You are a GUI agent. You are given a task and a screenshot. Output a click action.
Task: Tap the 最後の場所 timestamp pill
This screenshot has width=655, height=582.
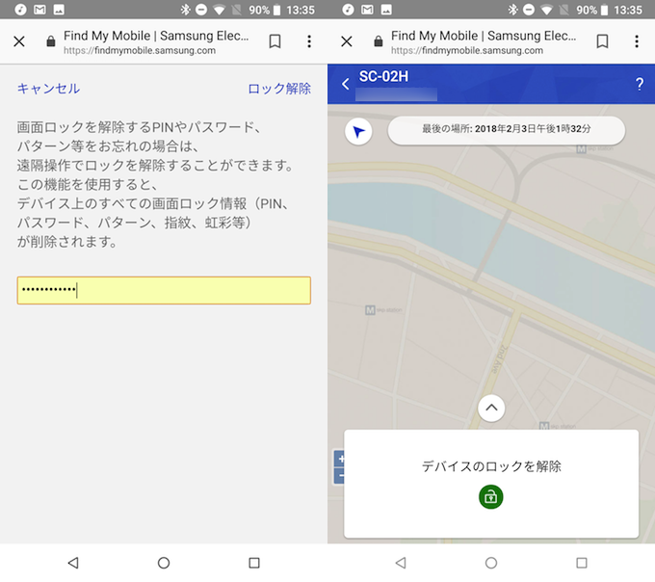506,129
